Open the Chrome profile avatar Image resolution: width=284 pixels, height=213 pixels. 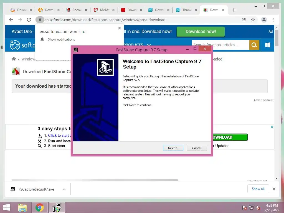[x=264, y=20]
